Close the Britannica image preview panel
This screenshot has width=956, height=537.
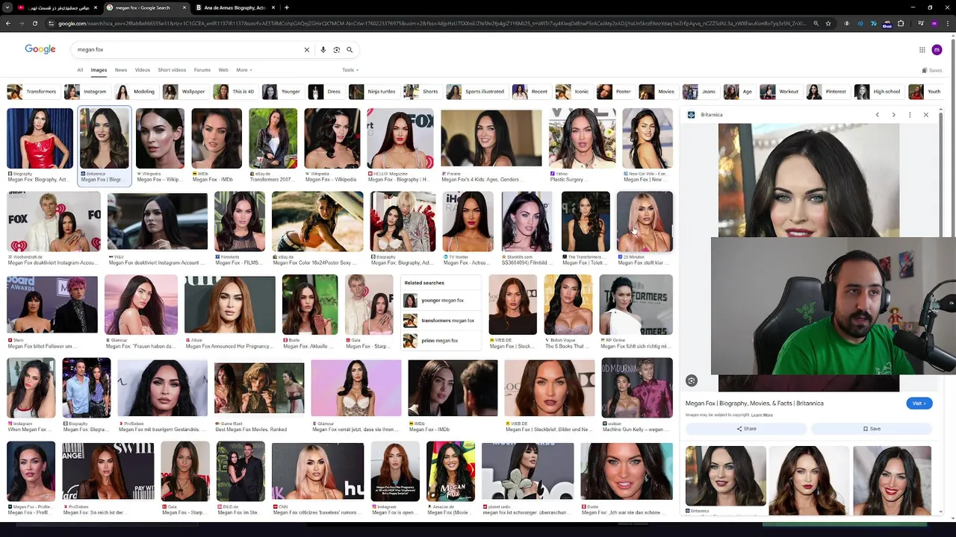(x=926, y=115)
